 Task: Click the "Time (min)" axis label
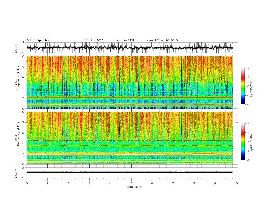click(x=134, y=187)
